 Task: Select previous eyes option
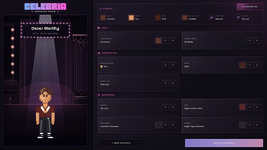(x=250, y=65)
